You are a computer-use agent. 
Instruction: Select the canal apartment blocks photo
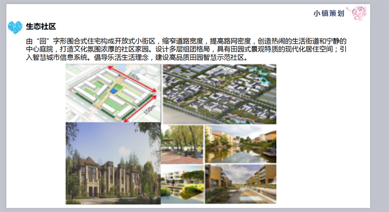pyautogui.click(x=241, y=184)
